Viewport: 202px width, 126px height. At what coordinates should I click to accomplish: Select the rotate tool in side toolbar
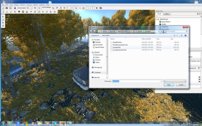[x=3, y=23]
